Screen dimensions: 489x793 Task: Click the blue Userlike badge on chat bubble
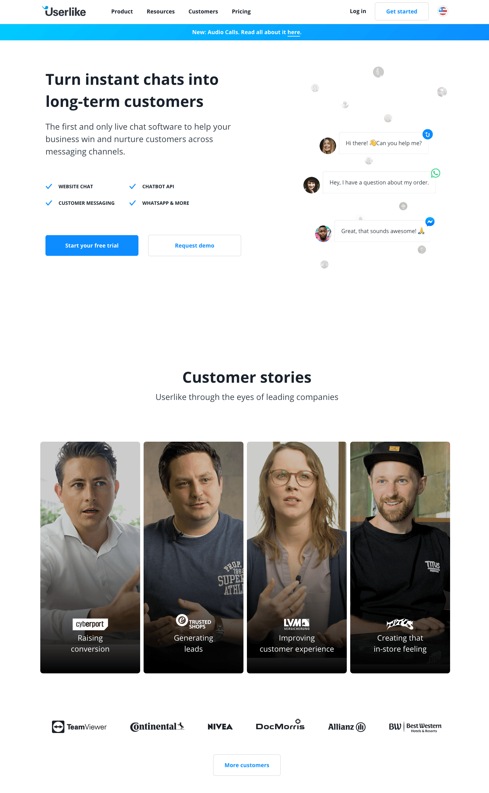428,134
